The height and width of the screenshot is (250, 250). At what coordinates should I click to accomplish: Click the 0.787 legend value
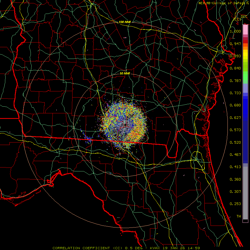[x=235, y=81]
